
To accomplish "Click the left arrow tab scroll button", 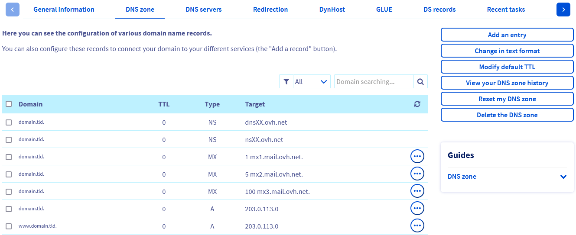I will click(x=13, y=9).
